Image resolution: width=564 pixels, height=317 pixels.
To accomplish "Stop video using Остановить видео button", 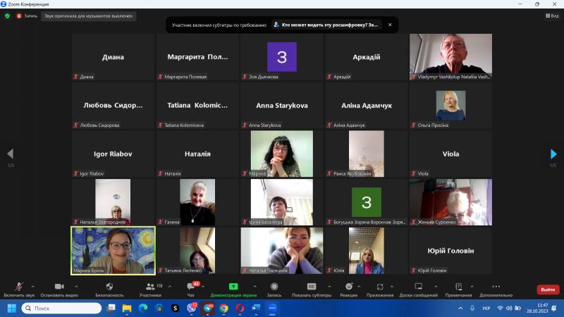I will coord(59,289).
